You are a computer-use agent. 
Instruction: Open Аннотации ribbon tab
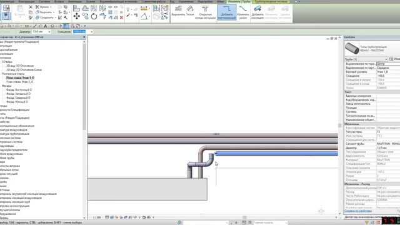click(75, 1)
